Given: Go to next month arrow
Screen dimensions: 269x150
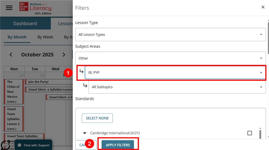Looking at the screenshot, I should coord(64,55).
